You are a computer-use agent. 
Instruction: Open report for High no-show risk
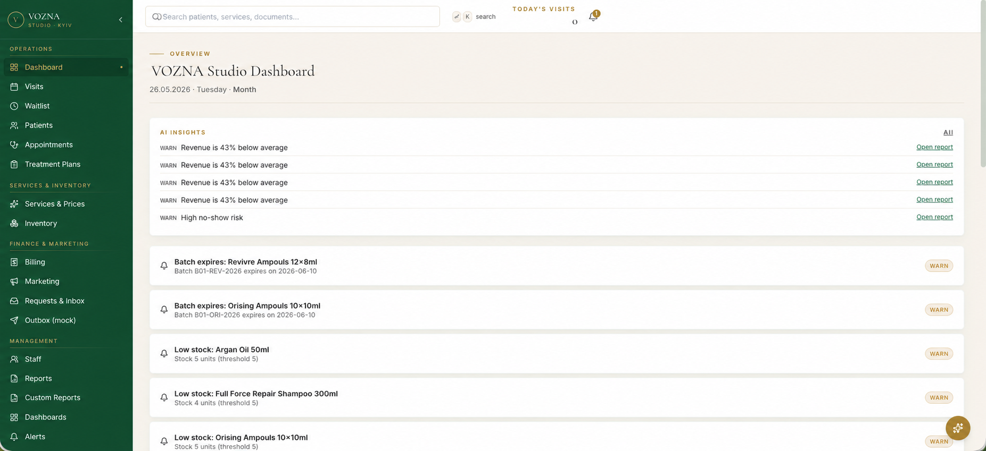pos(934,217)
